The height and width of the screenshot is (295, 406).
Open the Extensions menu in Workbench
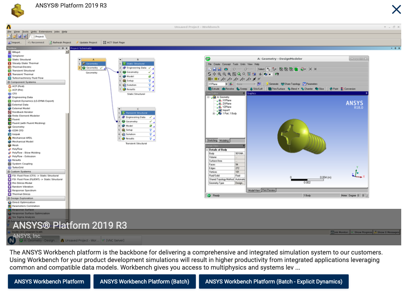click(x=45, y=32)
